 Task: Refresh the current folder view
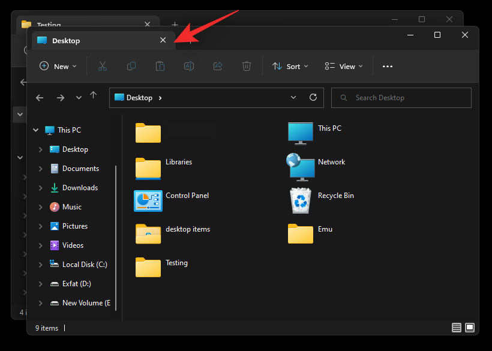313,97
